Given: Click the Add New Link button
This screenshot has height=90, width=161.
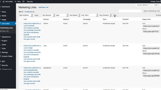Looking at the screenshot, I should [x=44, y=7].
